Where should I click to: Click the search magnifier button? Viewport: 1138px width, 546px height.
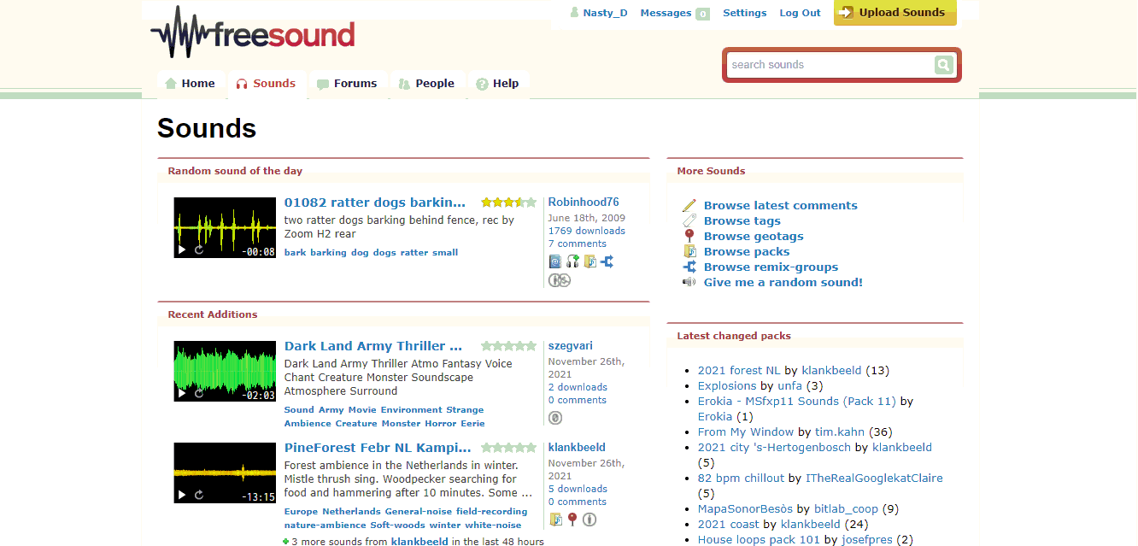point(943,65)
